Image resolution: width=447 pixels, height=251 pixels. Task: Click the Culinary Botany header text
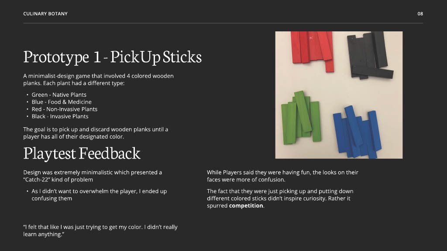[x=45, y=14]
